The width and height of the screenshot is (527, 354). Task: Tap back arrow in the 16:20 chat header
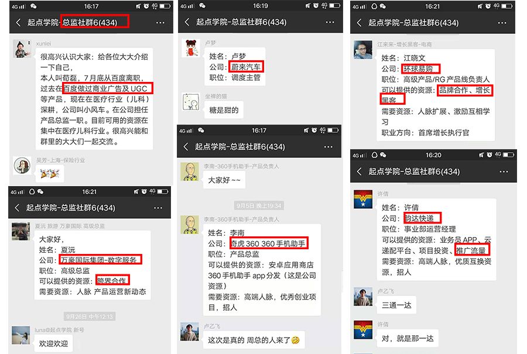click(360, 171)
